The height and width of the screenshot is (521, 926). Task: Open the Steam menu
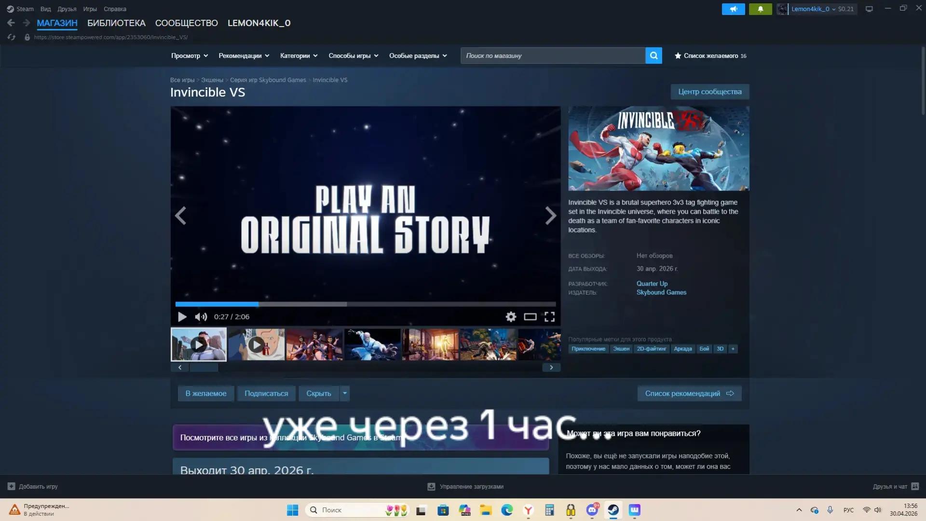click(x=20, y=9)
